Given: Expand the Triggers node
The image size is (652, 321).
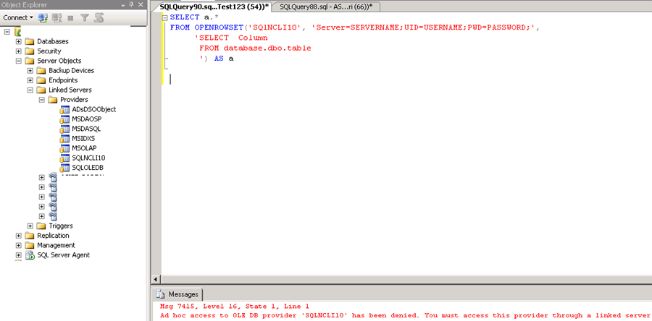Looking at the screenshot, I should click(x=30, y=226).
